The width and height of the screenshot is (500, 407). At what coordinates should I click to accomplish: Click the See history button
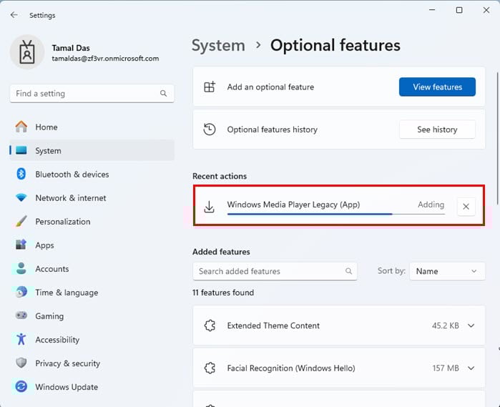pos(437,129)
